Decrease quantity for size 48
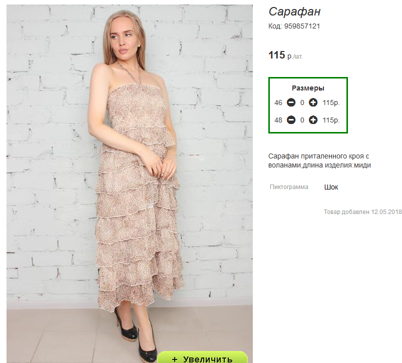This screenshot has height=363, width=402. (291, 120)
